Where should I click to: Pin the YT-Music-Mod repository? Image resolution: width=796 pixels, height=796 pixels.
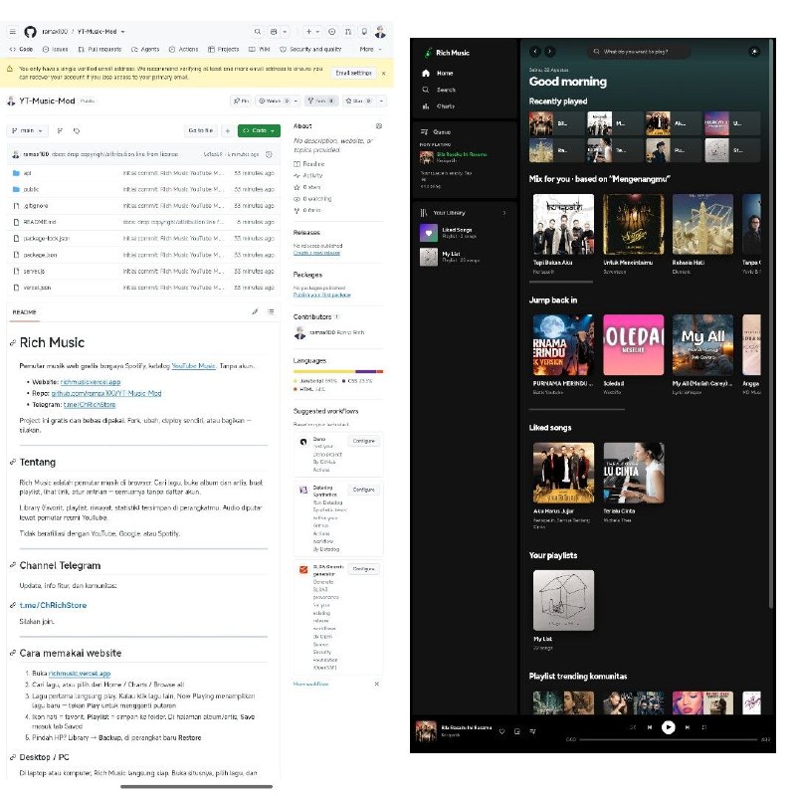[241, 101]
